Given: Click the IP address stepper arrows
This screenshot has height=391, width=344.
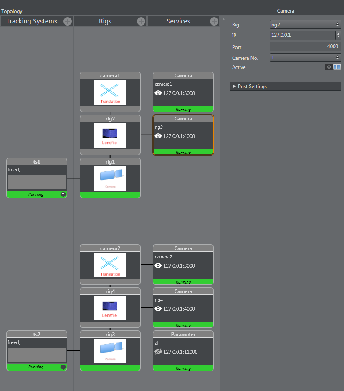Looking at the screenshot, I should pyautogui.click(x=339, y=35).
